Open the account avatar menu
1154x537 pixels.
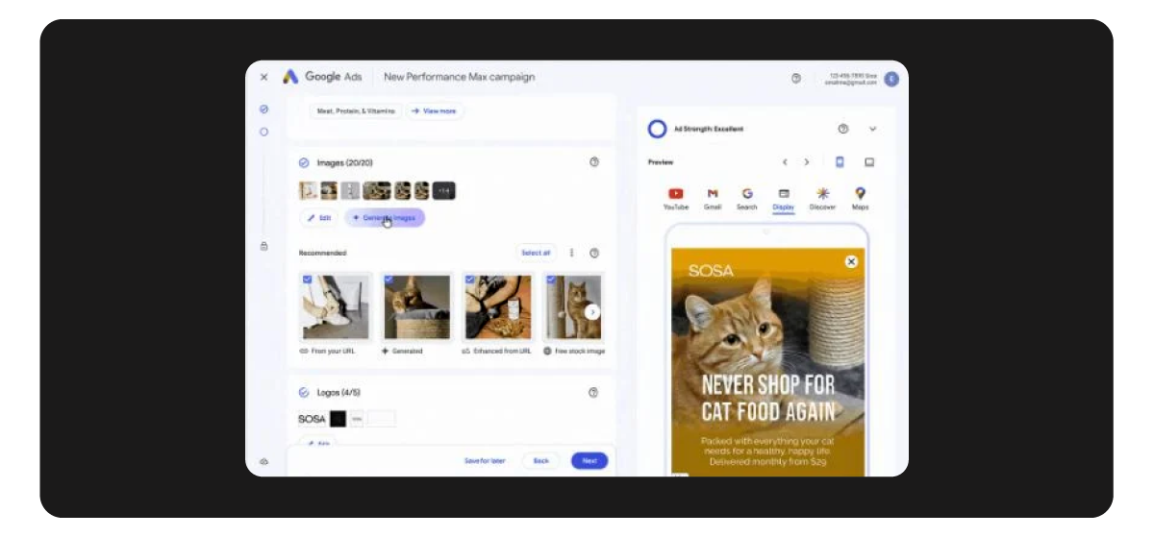point(891,78)
